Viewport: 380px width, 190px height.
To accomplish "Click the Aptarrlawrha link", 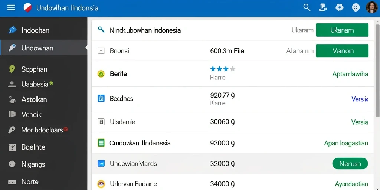I will click(350, 74).
